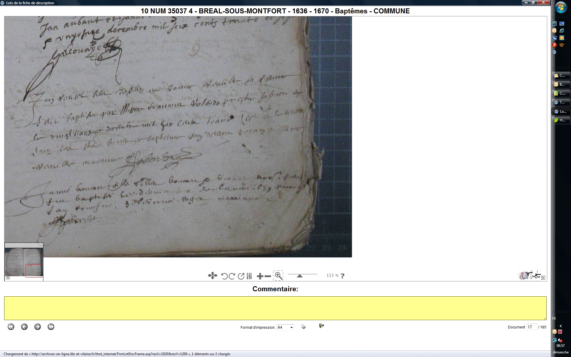Open the Format d'impression A4 dropdown
This screenshot has height=357, width=571.
(x=285, y=327)
